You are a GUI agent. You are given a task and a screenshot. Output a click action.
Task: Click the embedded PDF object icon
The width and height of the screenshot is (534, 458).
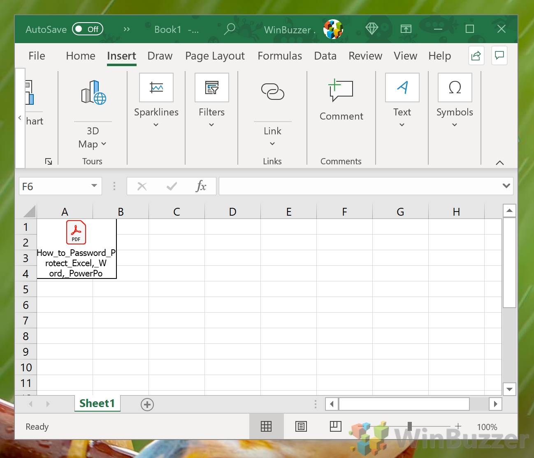coord(76,232)
